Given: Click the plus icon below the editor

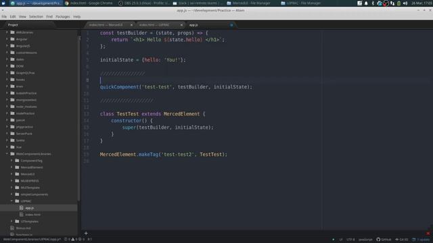Looking at the screenshot, I should pos(86,234).
